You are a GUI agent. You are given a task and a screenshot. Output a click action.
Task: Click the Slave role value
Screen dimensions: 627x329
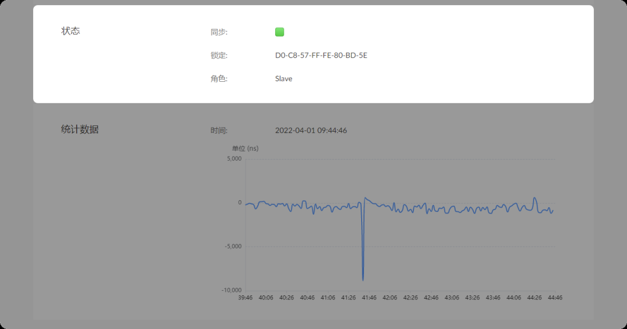283,78
